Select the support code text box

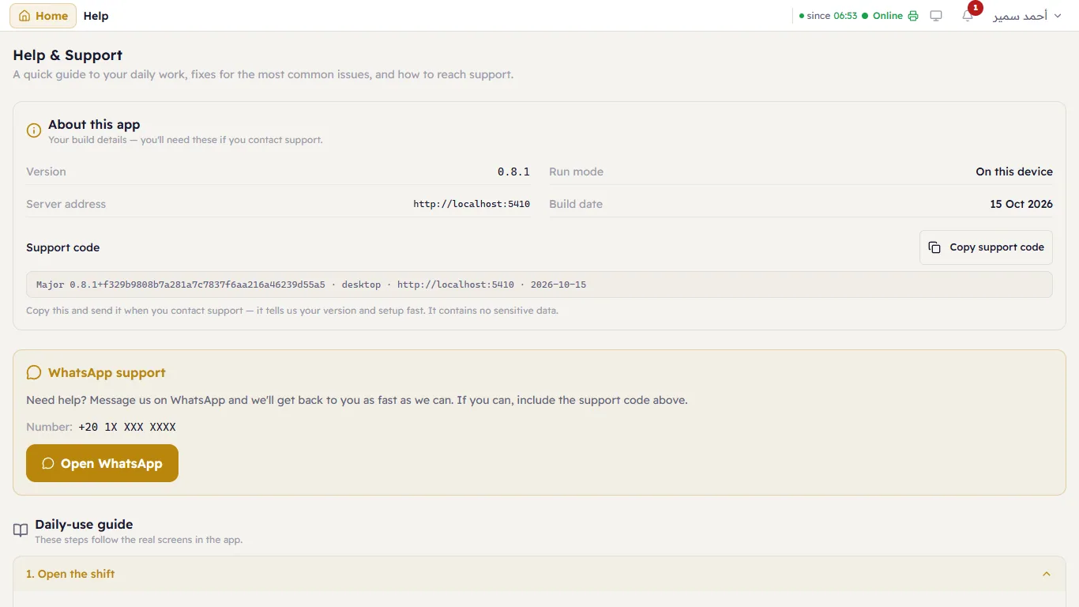[539, 285]
